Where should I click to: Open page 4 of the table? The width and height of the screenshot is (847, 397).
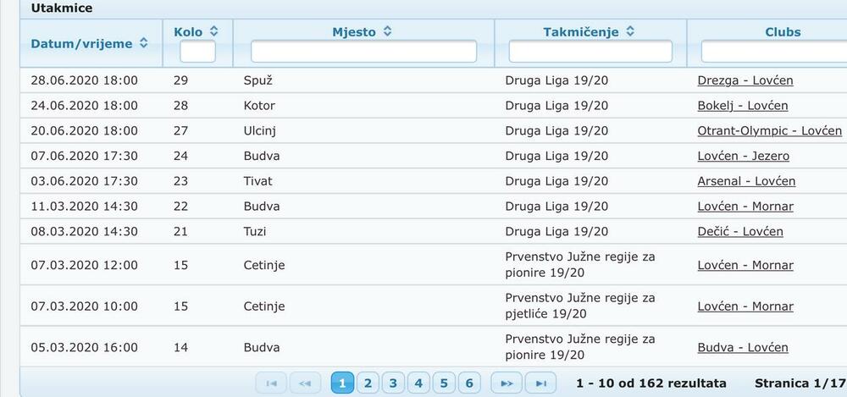point(418,383)
